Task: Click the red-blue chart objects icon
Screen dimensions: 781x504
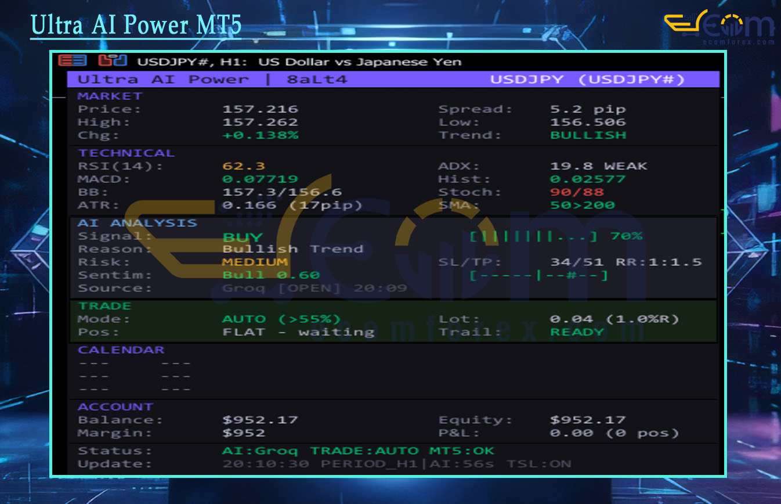Action: point(112,60)
